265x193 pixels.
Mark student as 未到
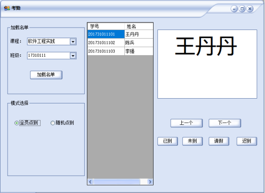point(192,141)
